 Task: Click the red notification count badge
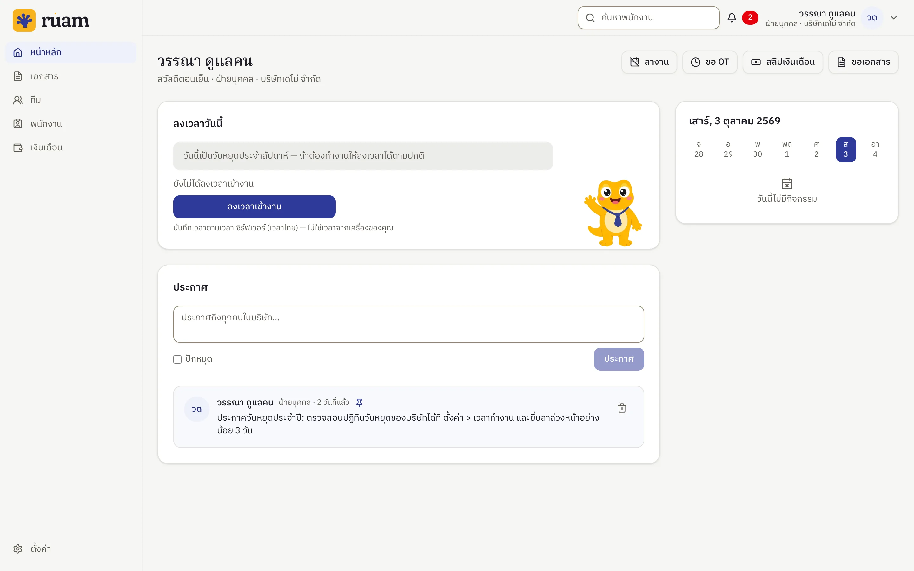tap(750, 18)
